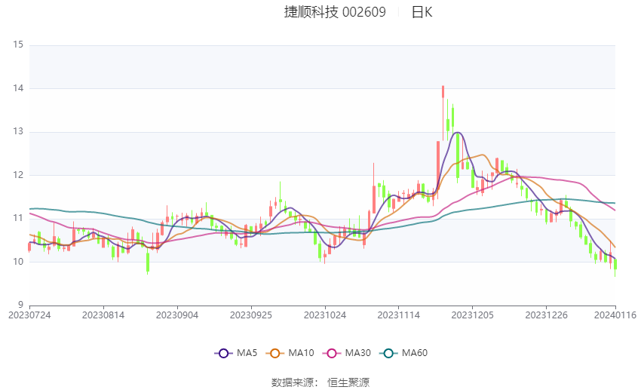Click the y-axis value 14
The image size is (641, 390).
tap(18, 88)
